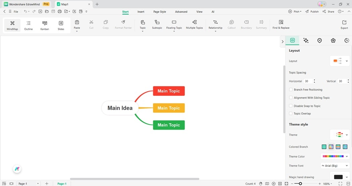This screenshot has width=352, height=186.
Task: Open the Page Style tab
Action: (160, 12)
